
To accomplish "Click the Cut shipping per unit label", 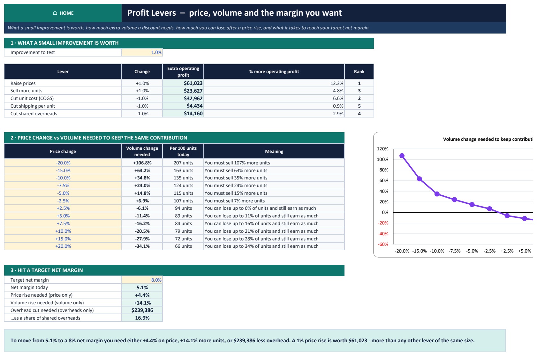I will pyautogui.click(x=33, y=106).
